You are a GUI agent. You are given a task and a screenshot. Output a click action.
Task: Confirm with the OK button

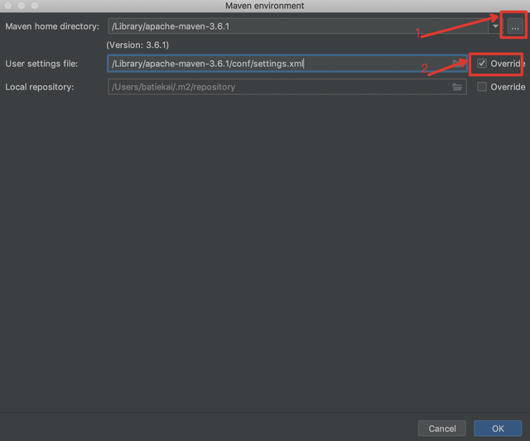coord(498,429)
